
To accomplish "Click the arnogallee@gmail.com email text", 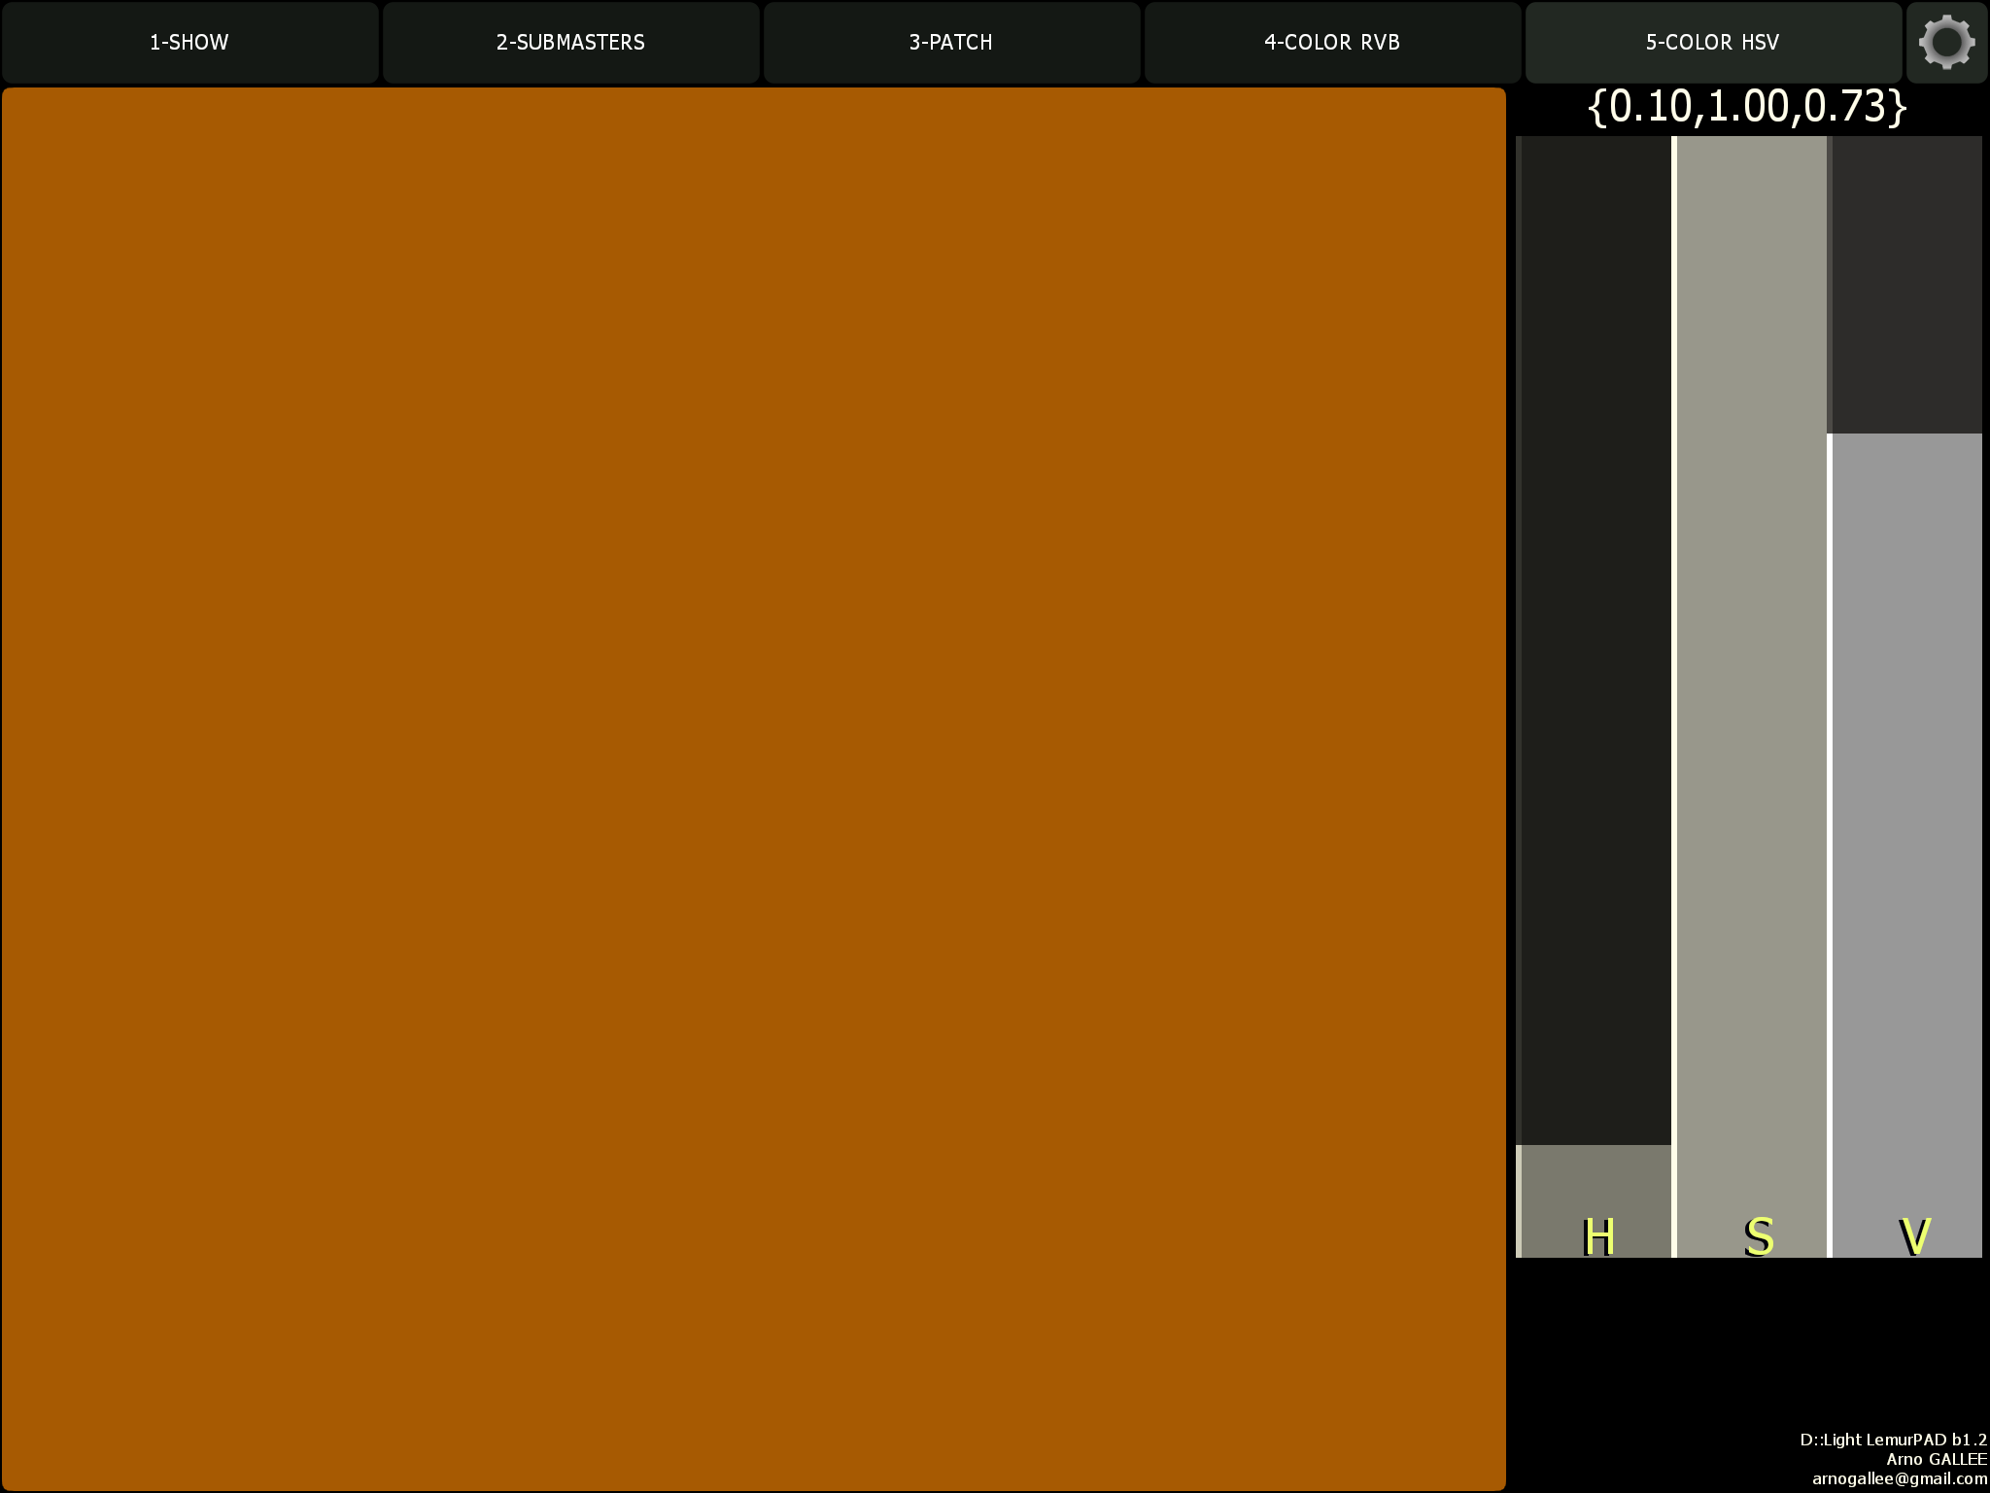I will click(x=1899, y=1478).
